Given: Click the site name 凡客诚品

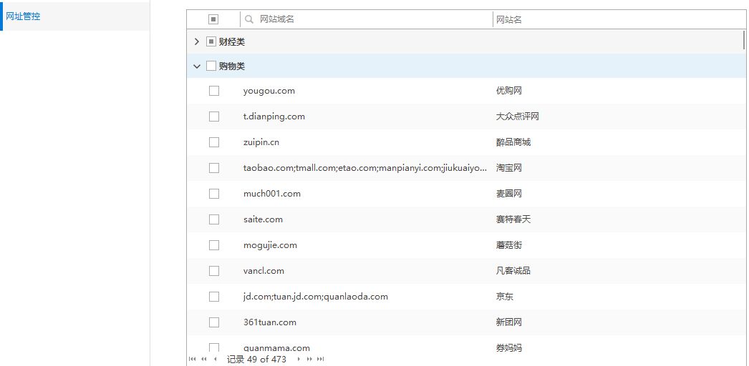Looking at the screenshot, I should click(513, 271).
